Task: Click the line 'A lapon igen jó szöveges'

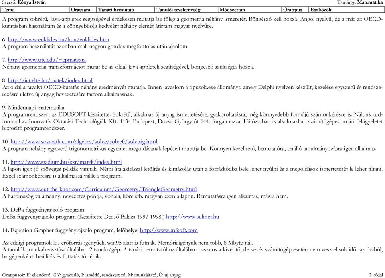Action: (x=192, y=169)
